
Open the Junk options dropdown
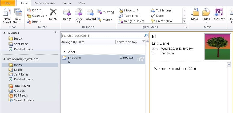click(x=34, y=22)
